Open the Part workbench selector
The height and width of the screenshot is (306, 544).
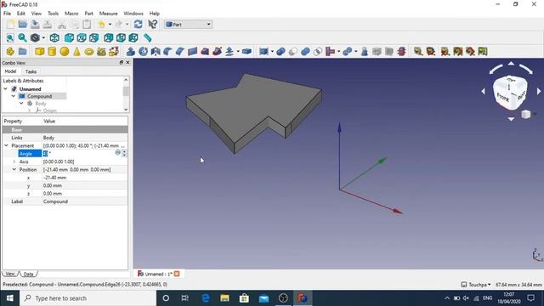188,25
